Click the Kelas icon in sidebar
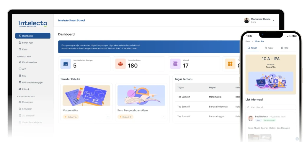Viewport: 307px width, 142px height. (x=20, y=49)
